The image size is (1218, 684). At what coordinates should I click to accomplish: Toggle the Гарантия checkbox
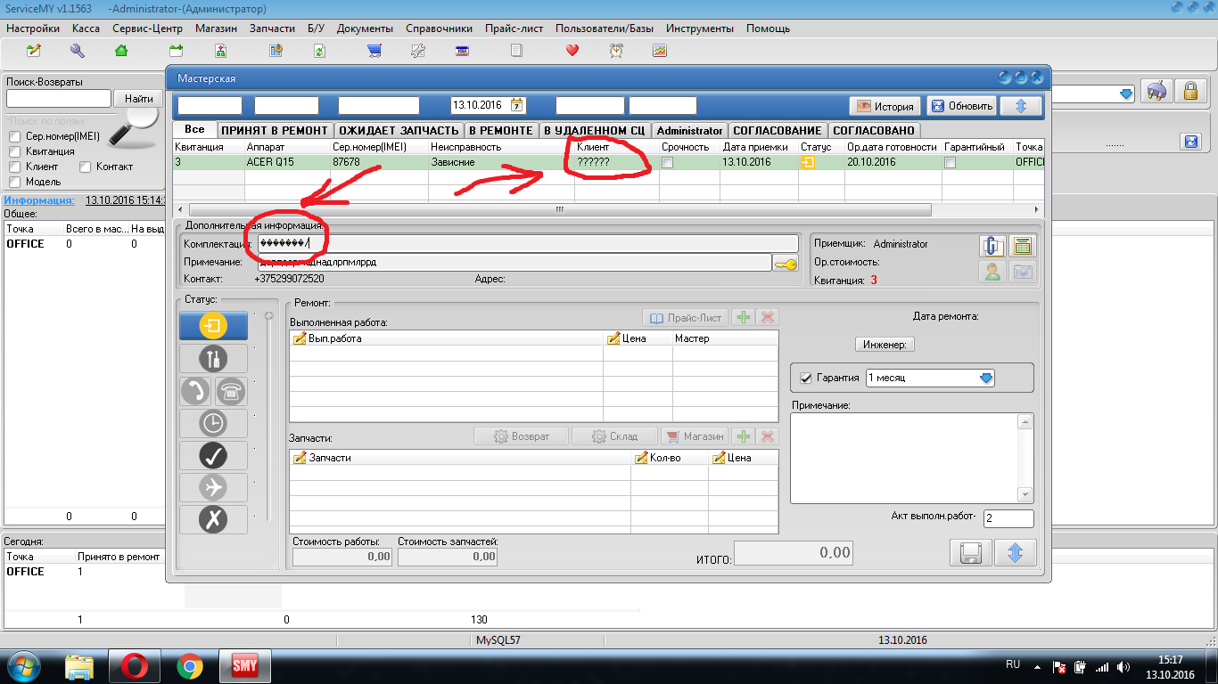click(x=806, y=378)
